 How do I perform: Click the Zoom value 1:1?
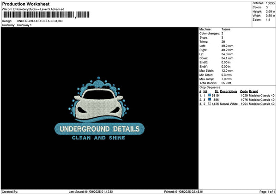pos(268,20)
